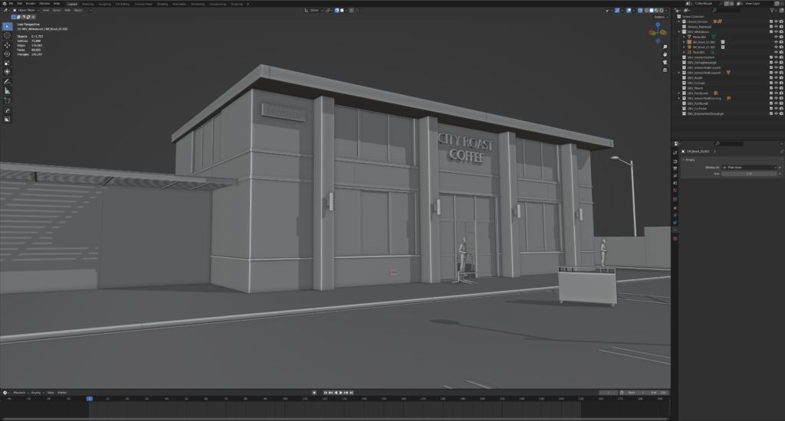Open the Physics properties tab
Viewport: 785px width, 421px height.
click(675, 216)
